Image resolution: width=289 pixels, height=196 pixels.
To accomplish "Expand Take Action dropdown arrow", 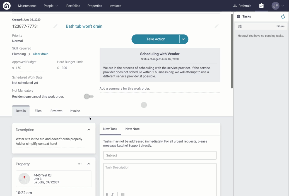I will [183, 39].
